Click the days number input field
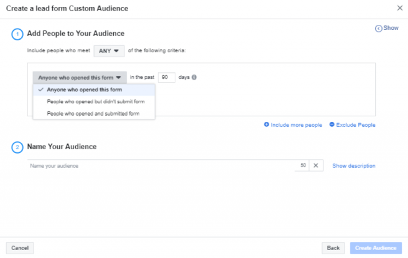The height and width of the screenshot is (258, 408). pyautogui.click(x=167, y=77)
